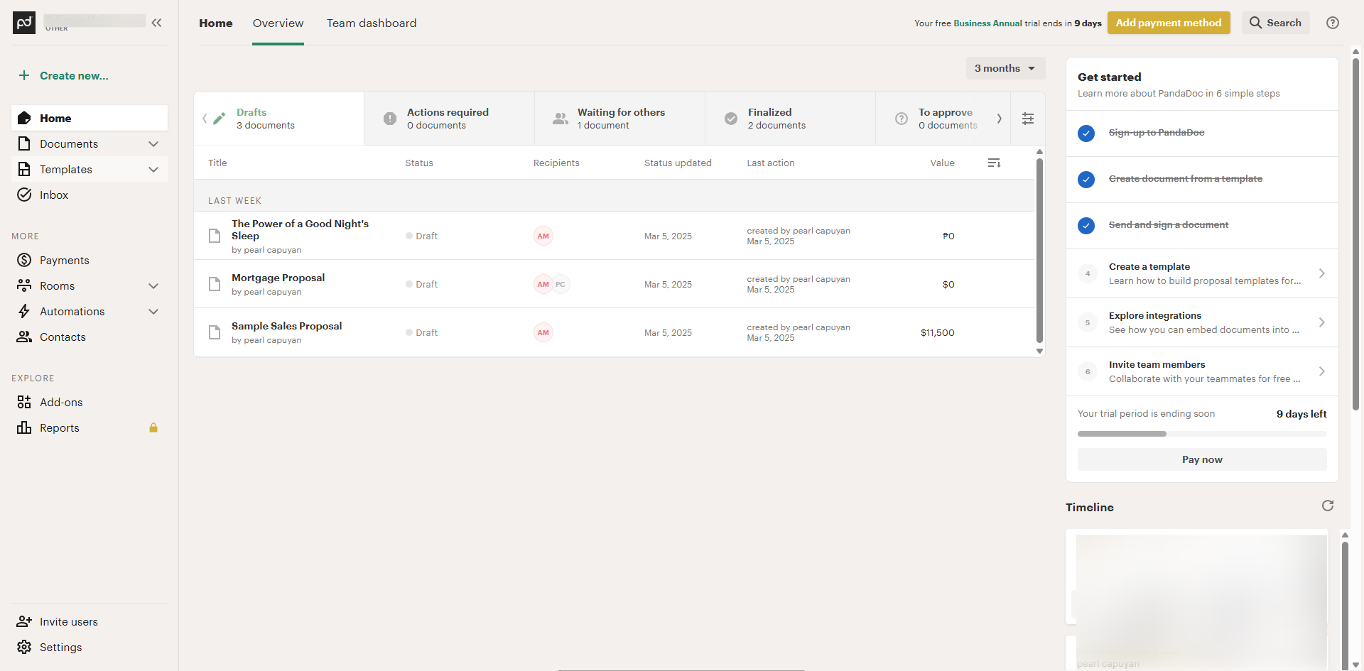Open the 3 months period dropdown
The width and height of the screenshot is (1364, 671).
pyautogui.click(x=1005, y=68)
